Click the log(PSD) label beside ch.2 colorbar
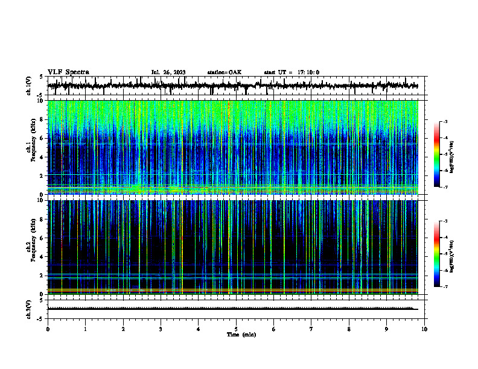Image resolution: width=478 pixels, height=369 pixels. (452, 256)
